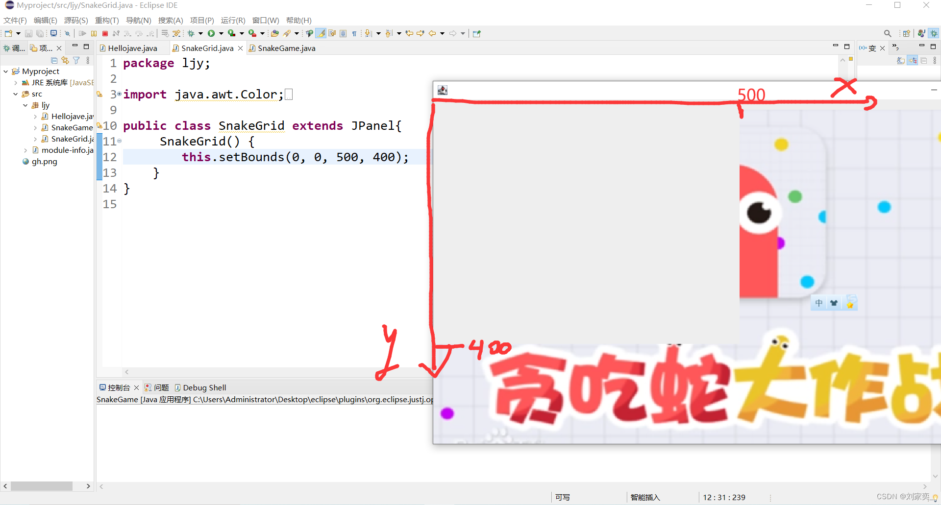
Task: Save the current file using the save icon
Action: click(28, 33)
